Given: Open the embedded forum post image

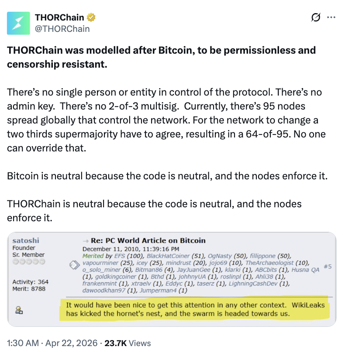Looking at the screenshot, I should click(172, 279).
